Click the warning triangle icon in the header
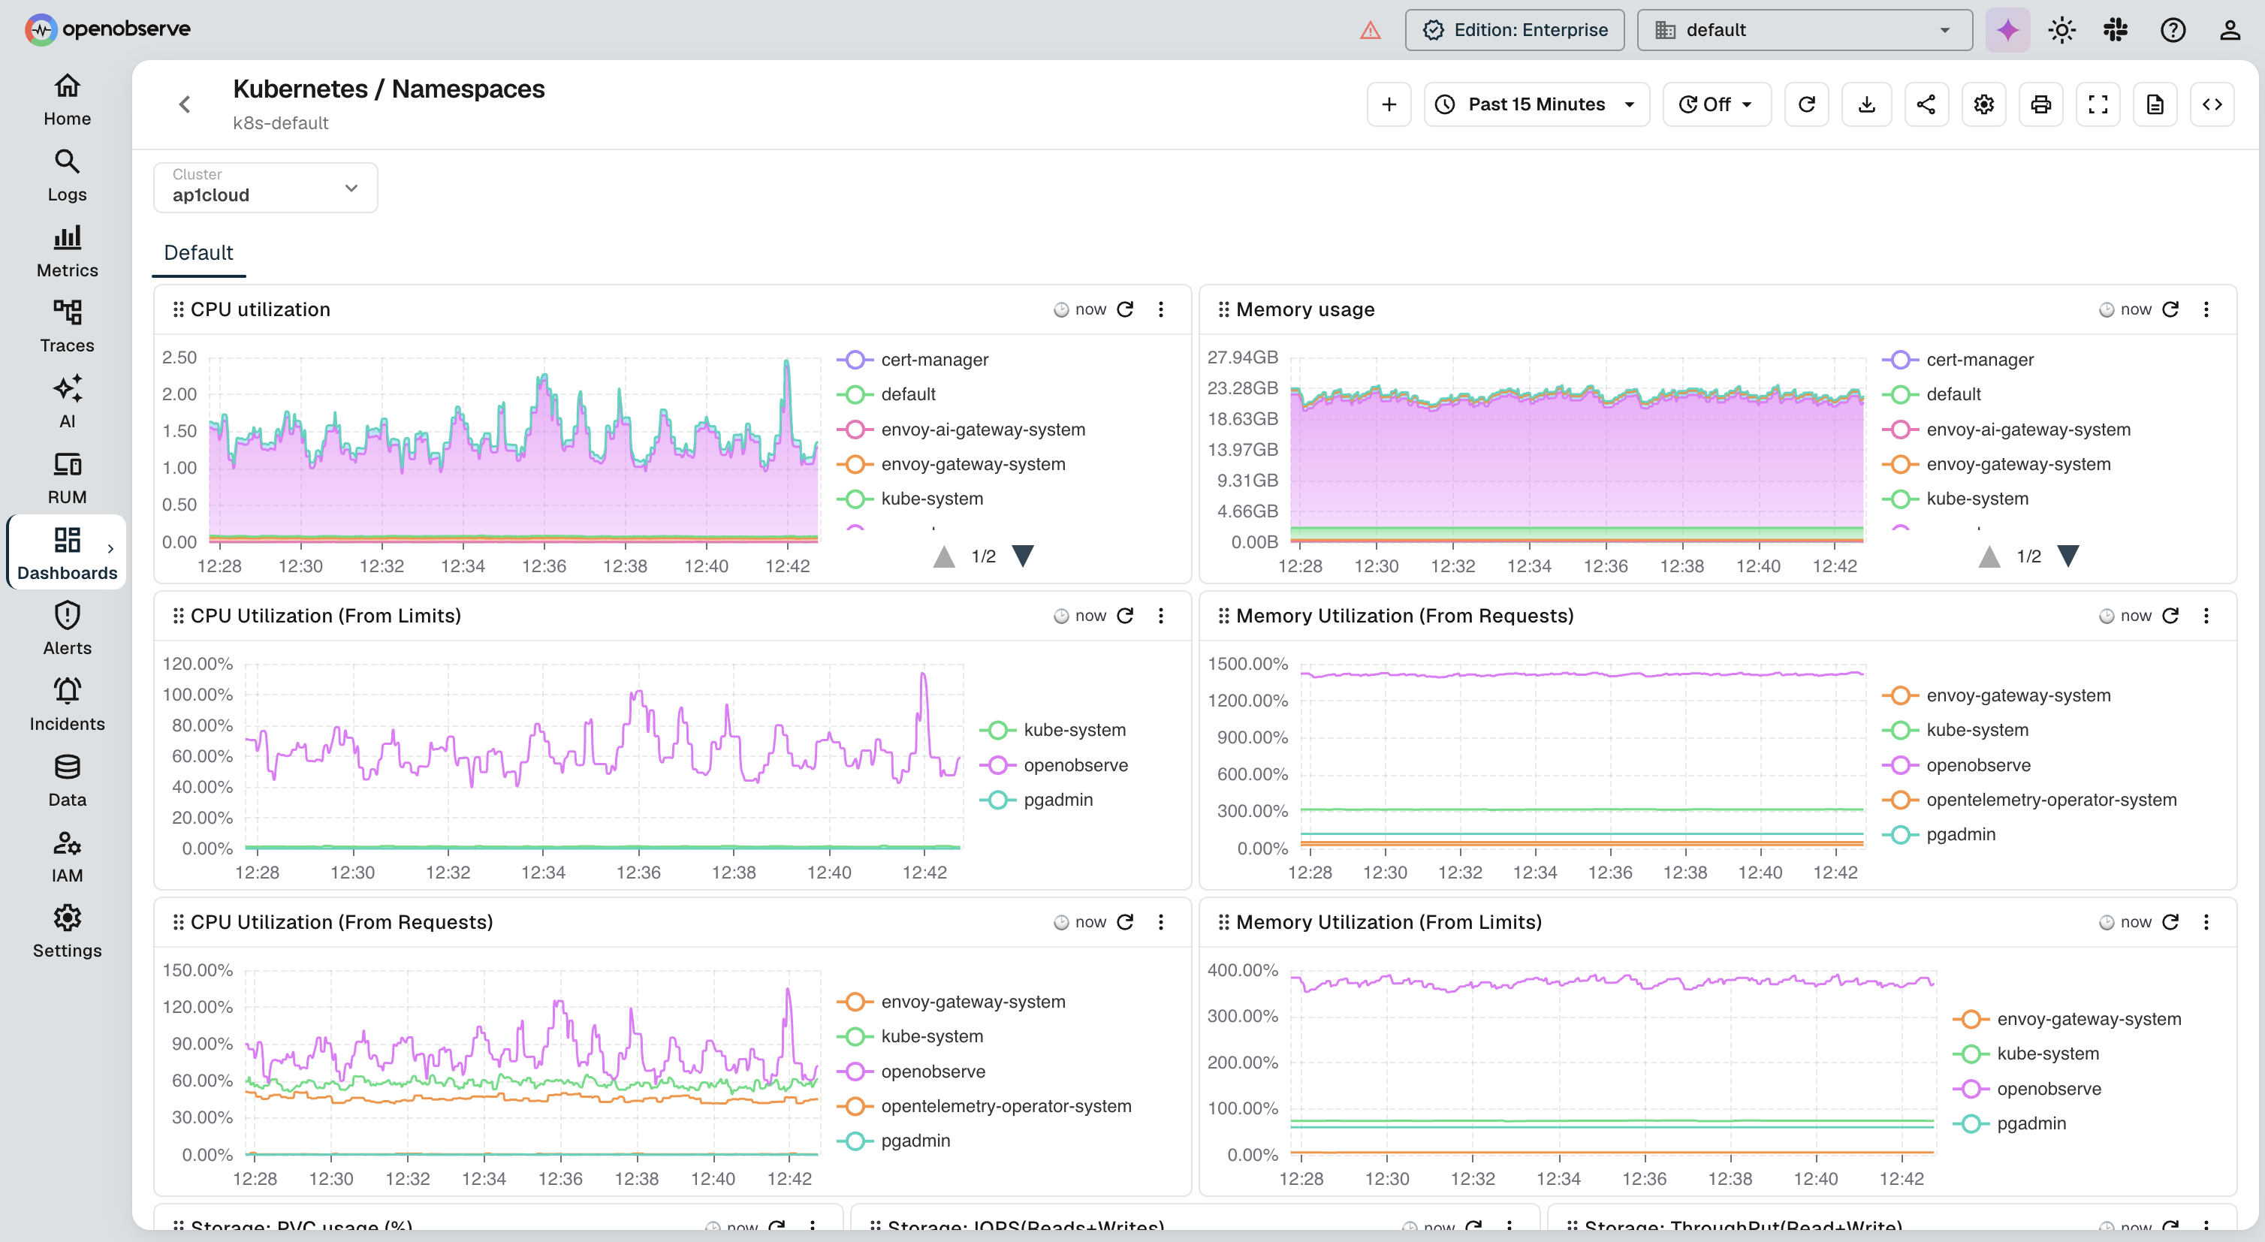2265x1242 pixels. (x=1370, y=31)
